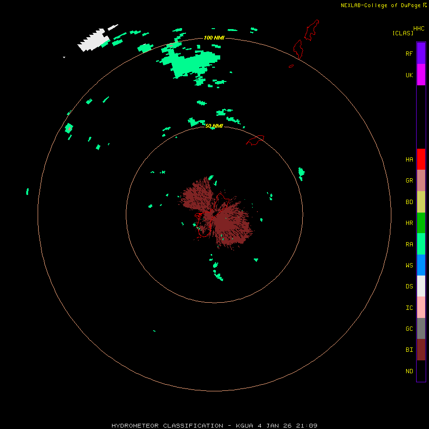Click the RA legend label
The width and height of the screenshot is (429, 429).
[x=409, y=244]
